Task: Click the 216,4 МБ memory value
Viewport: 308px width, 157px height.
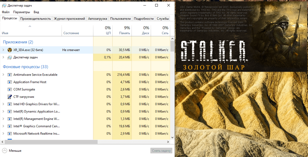Action: click(124, 75)
